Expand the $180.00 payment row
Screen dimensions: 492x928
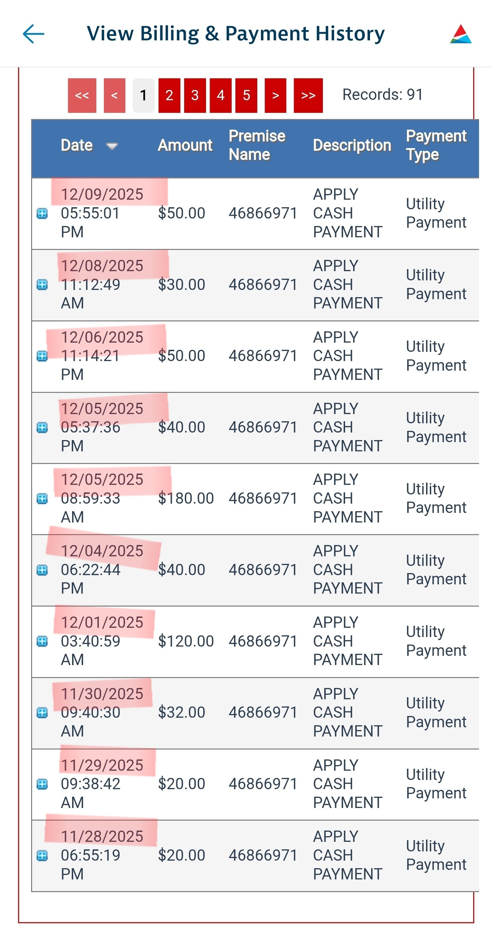42,499
